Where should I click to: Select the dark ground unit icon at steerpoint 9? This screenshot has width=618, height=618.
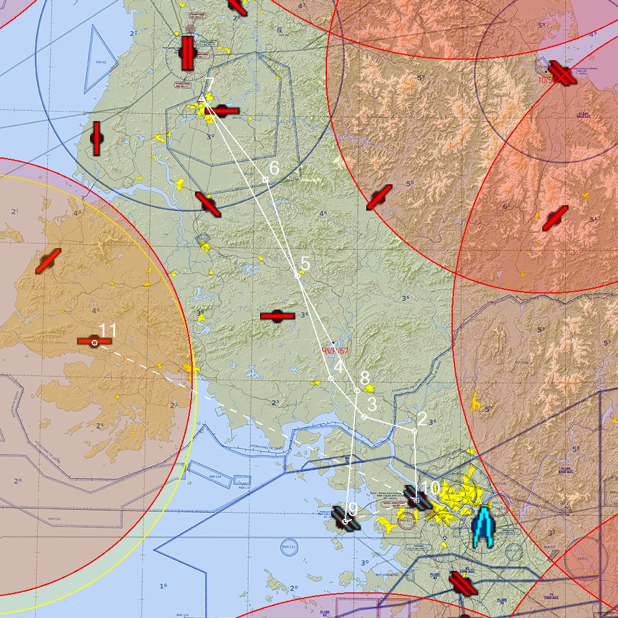pyautogui.click(x=347, y=520)
